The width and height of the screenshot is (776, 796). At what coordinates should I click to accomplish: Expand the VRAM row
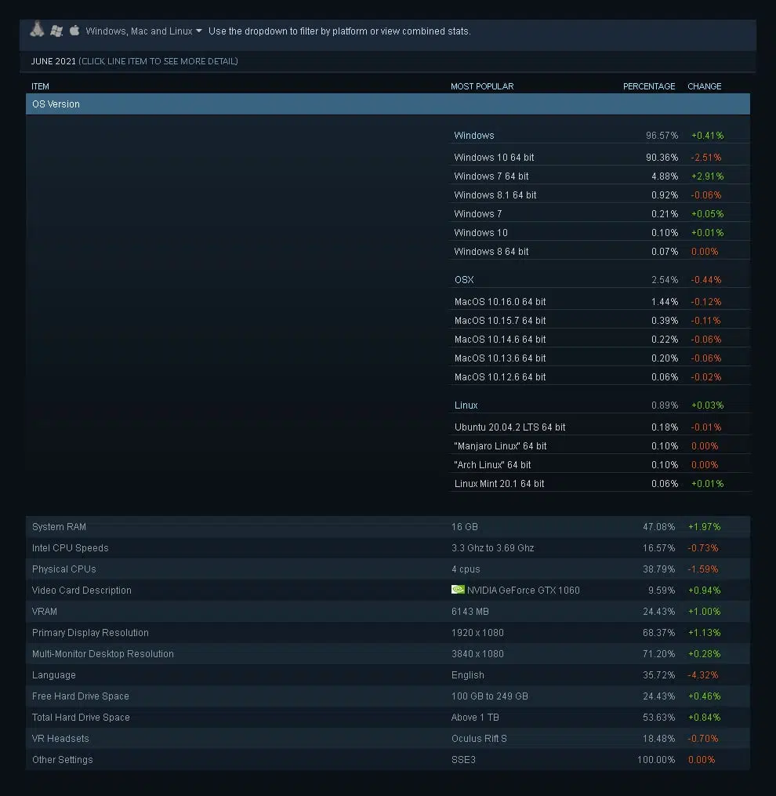pos(388,612)
